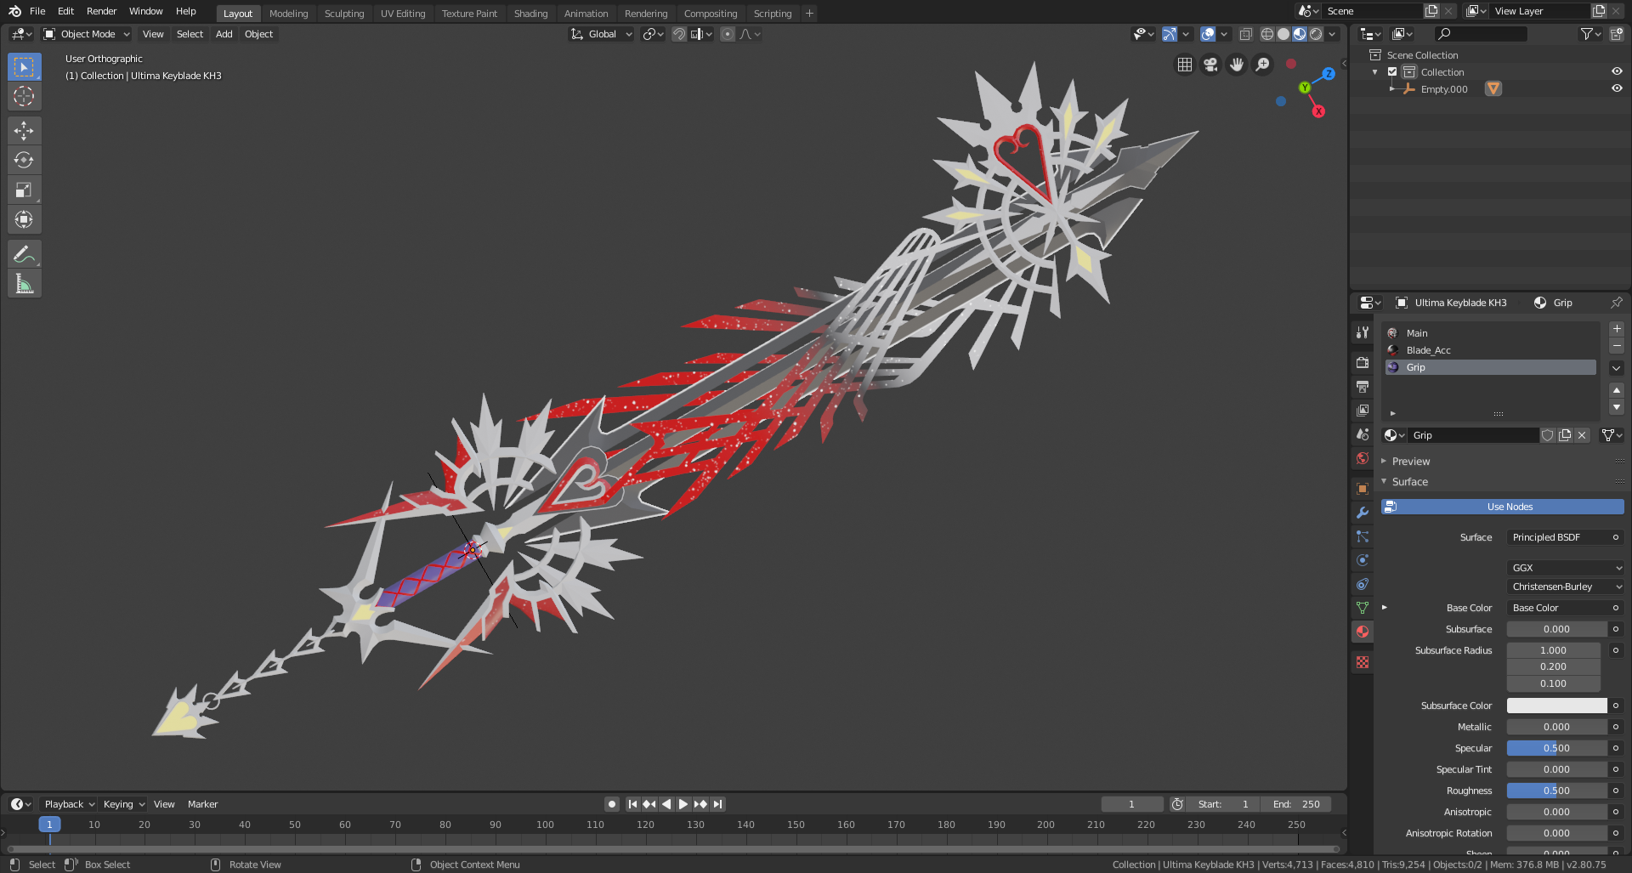This screenshot has height=873, width=1632.
Task: Open the Scene properties tab
Action: pos(1363,434)
